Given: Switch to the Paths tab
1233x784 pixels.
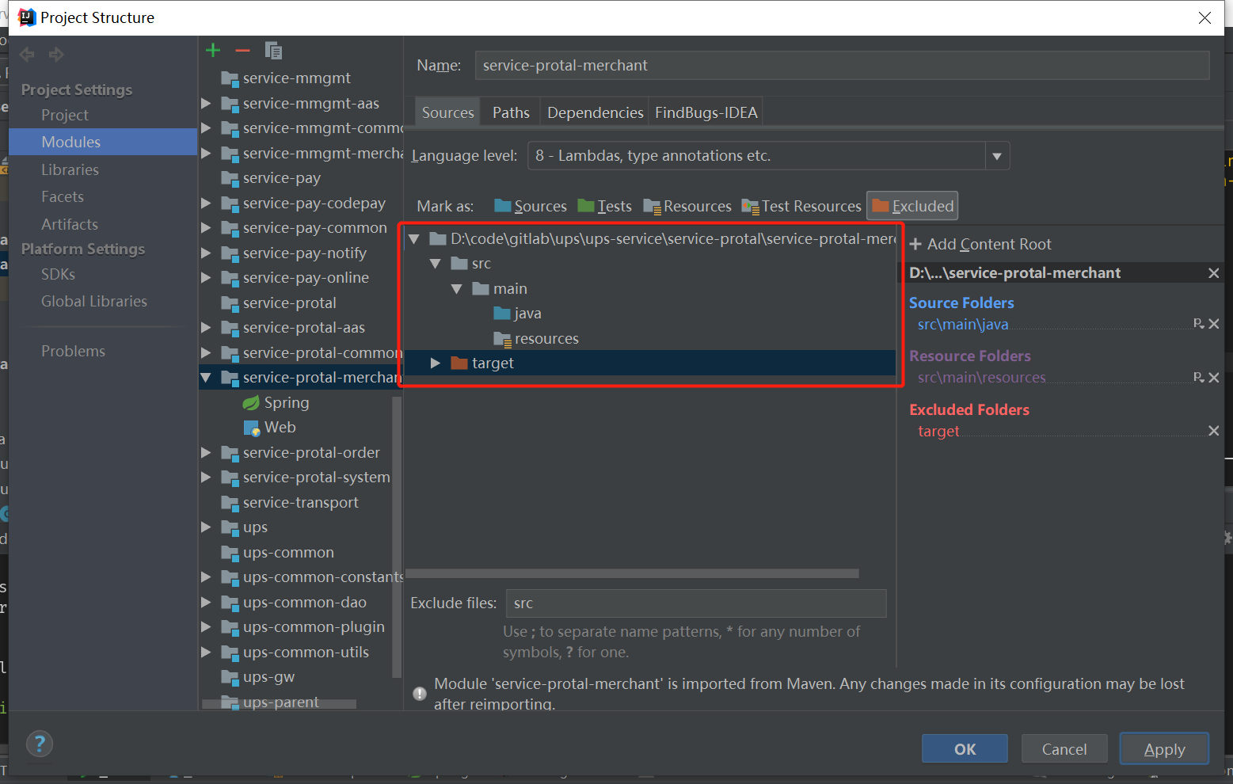Looking at the screenshot, I should (511, 112).
